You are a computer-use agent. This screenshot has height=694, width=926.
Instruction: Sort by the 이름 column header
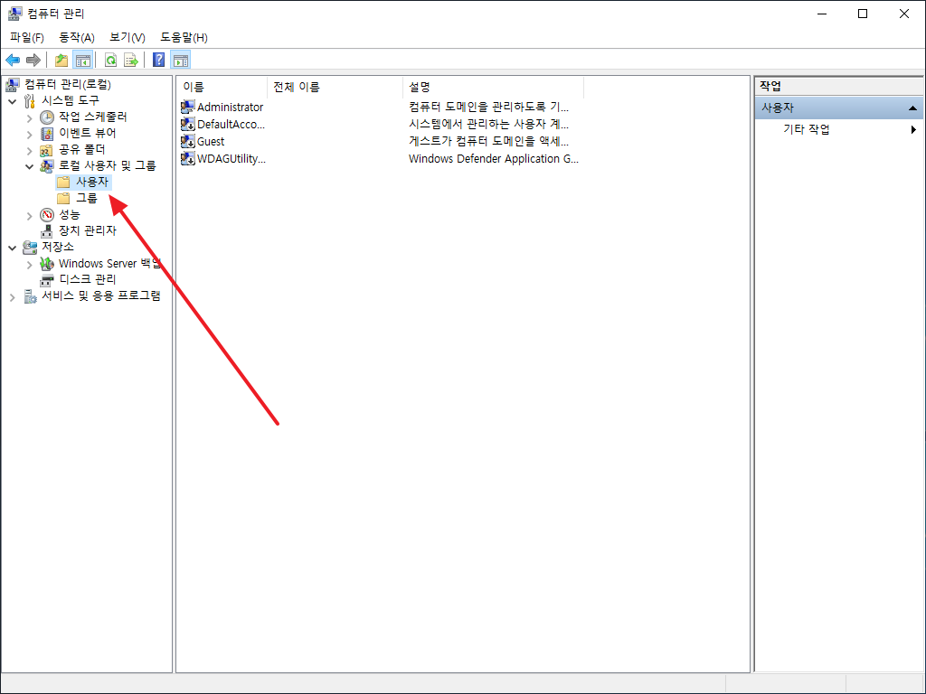click(x=222, y=87)
